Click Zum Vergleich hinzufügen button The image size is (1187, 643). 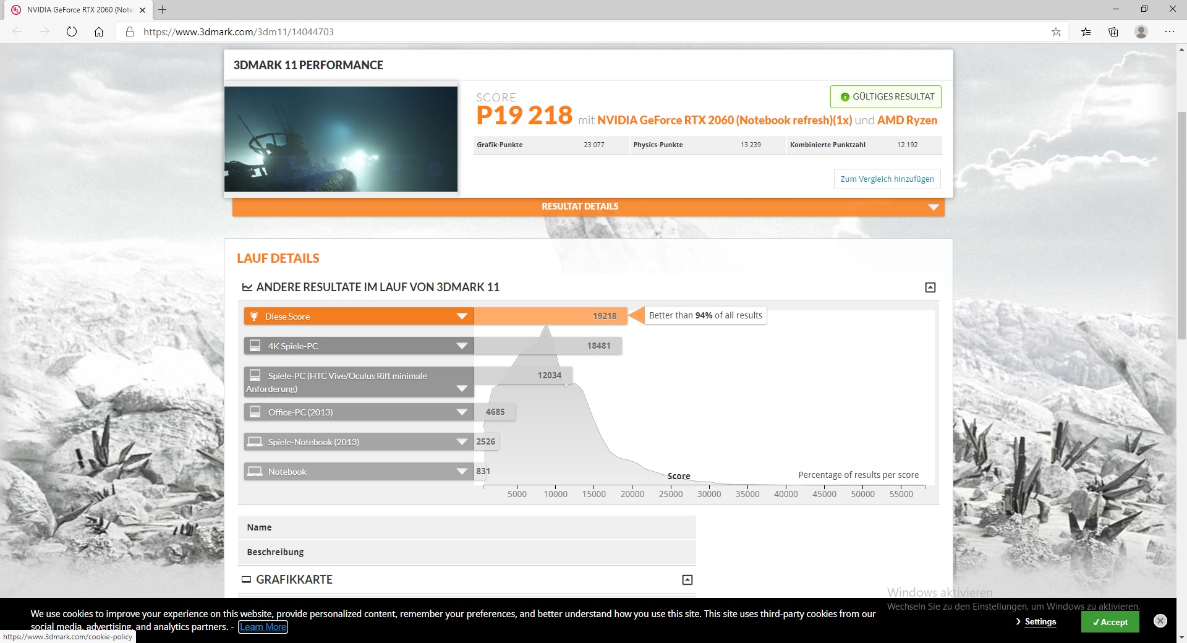[887, 179]
